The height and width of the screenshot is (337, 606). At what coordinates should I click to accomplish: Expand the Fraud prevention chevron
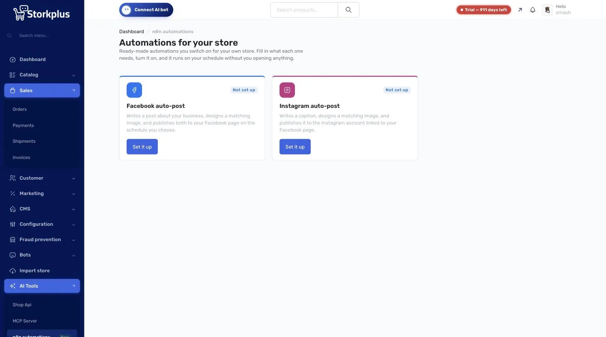74,240
